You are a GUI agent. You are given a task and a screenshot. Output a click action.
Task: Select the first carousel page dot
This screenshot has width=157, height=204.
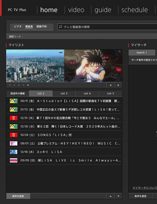(x=10, y=85)
